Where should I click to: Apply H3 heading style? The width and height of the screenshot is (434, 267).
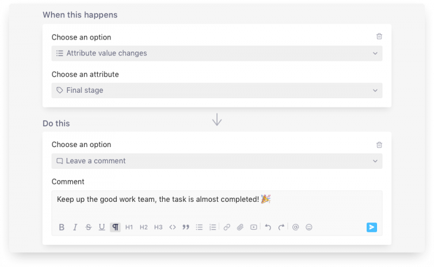pyautogui.click(x=158, y=227)
